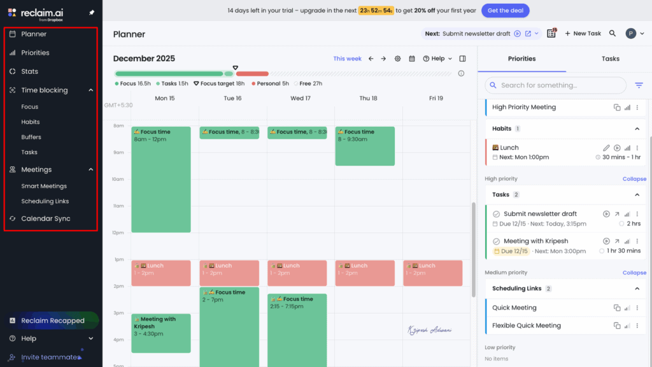The height and width of the screenshot is (367, 652).
Task: Open the notifications list with 15 badge
Action: [551, 32]
